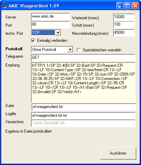
Task: Open the techn. Prot TCP dropdown arrow
Action: 58,33
